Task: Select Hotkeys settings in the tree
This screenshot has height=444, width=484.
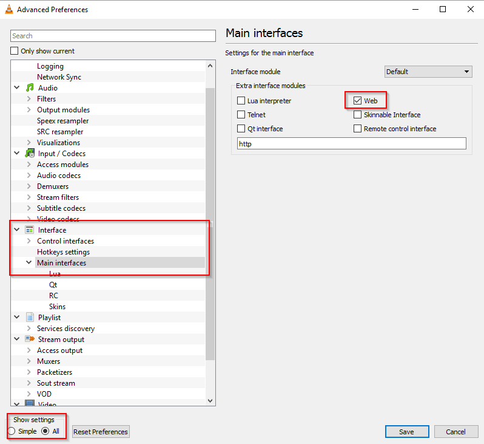Action: pyautogui.click(x=63, y=251)
